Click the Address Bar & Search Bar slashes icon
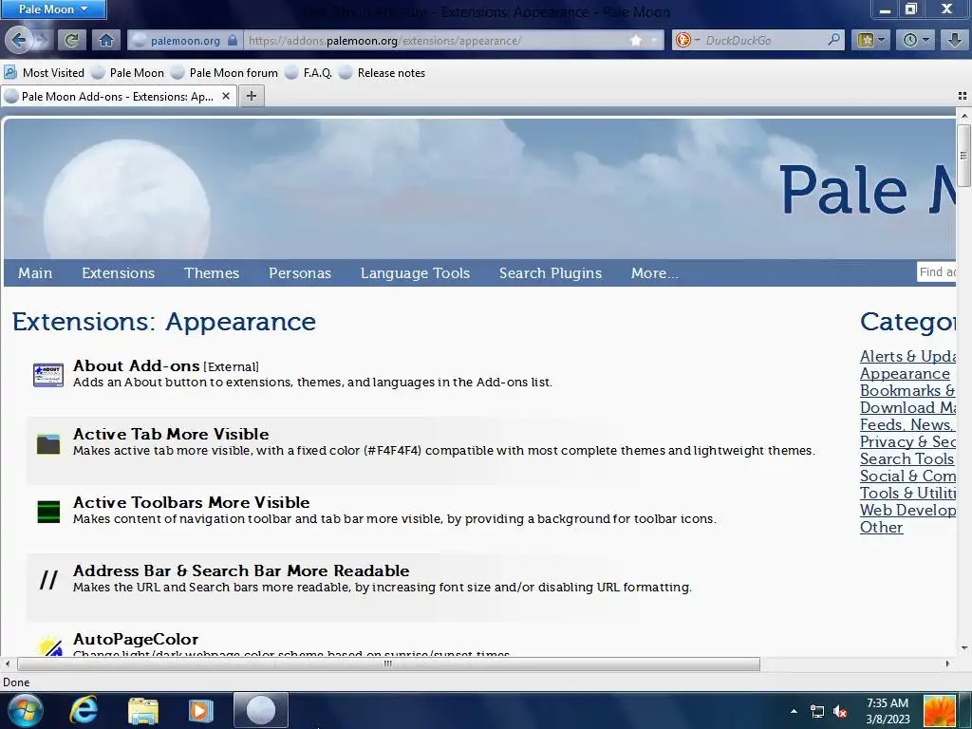Viewport: 972px width, 729px height. [x=48, y=580]
